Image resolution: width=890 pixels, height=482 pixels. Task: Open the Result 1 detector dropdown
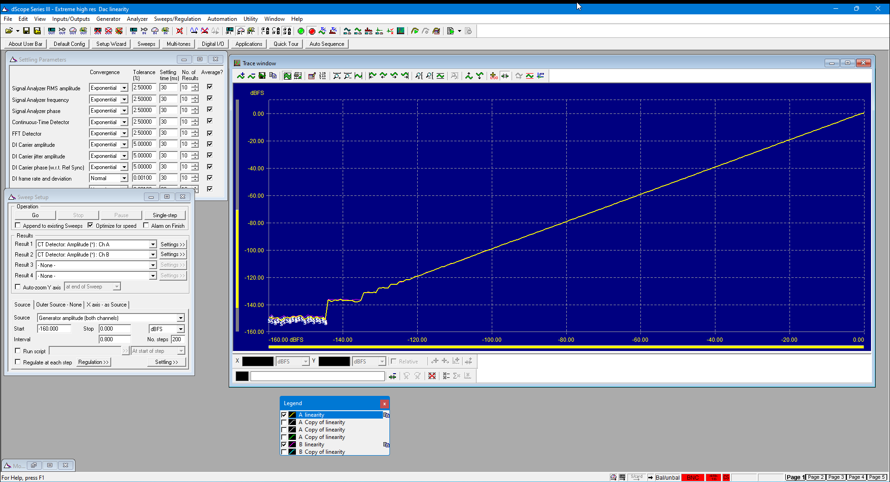[x=152, y=244]
